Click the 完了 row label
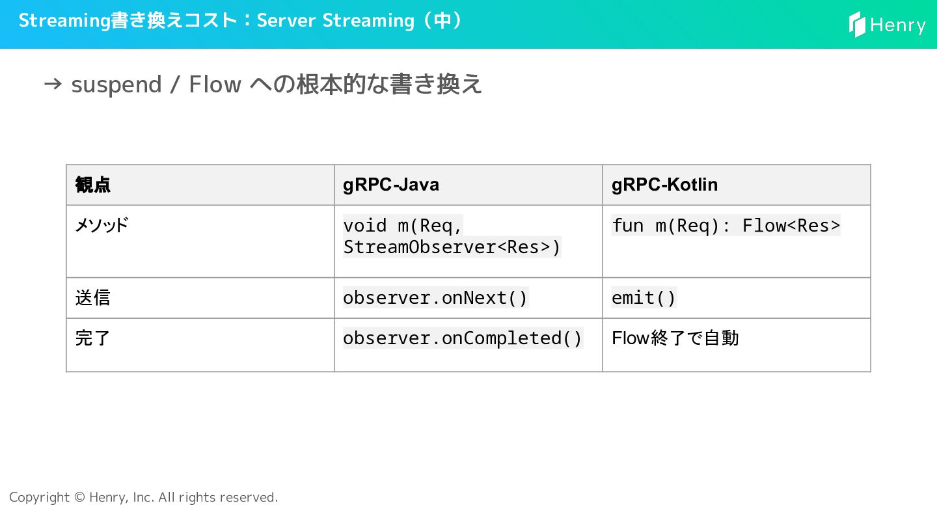The height and width of the screenshot is (527, 937). [x=93, y=338]
